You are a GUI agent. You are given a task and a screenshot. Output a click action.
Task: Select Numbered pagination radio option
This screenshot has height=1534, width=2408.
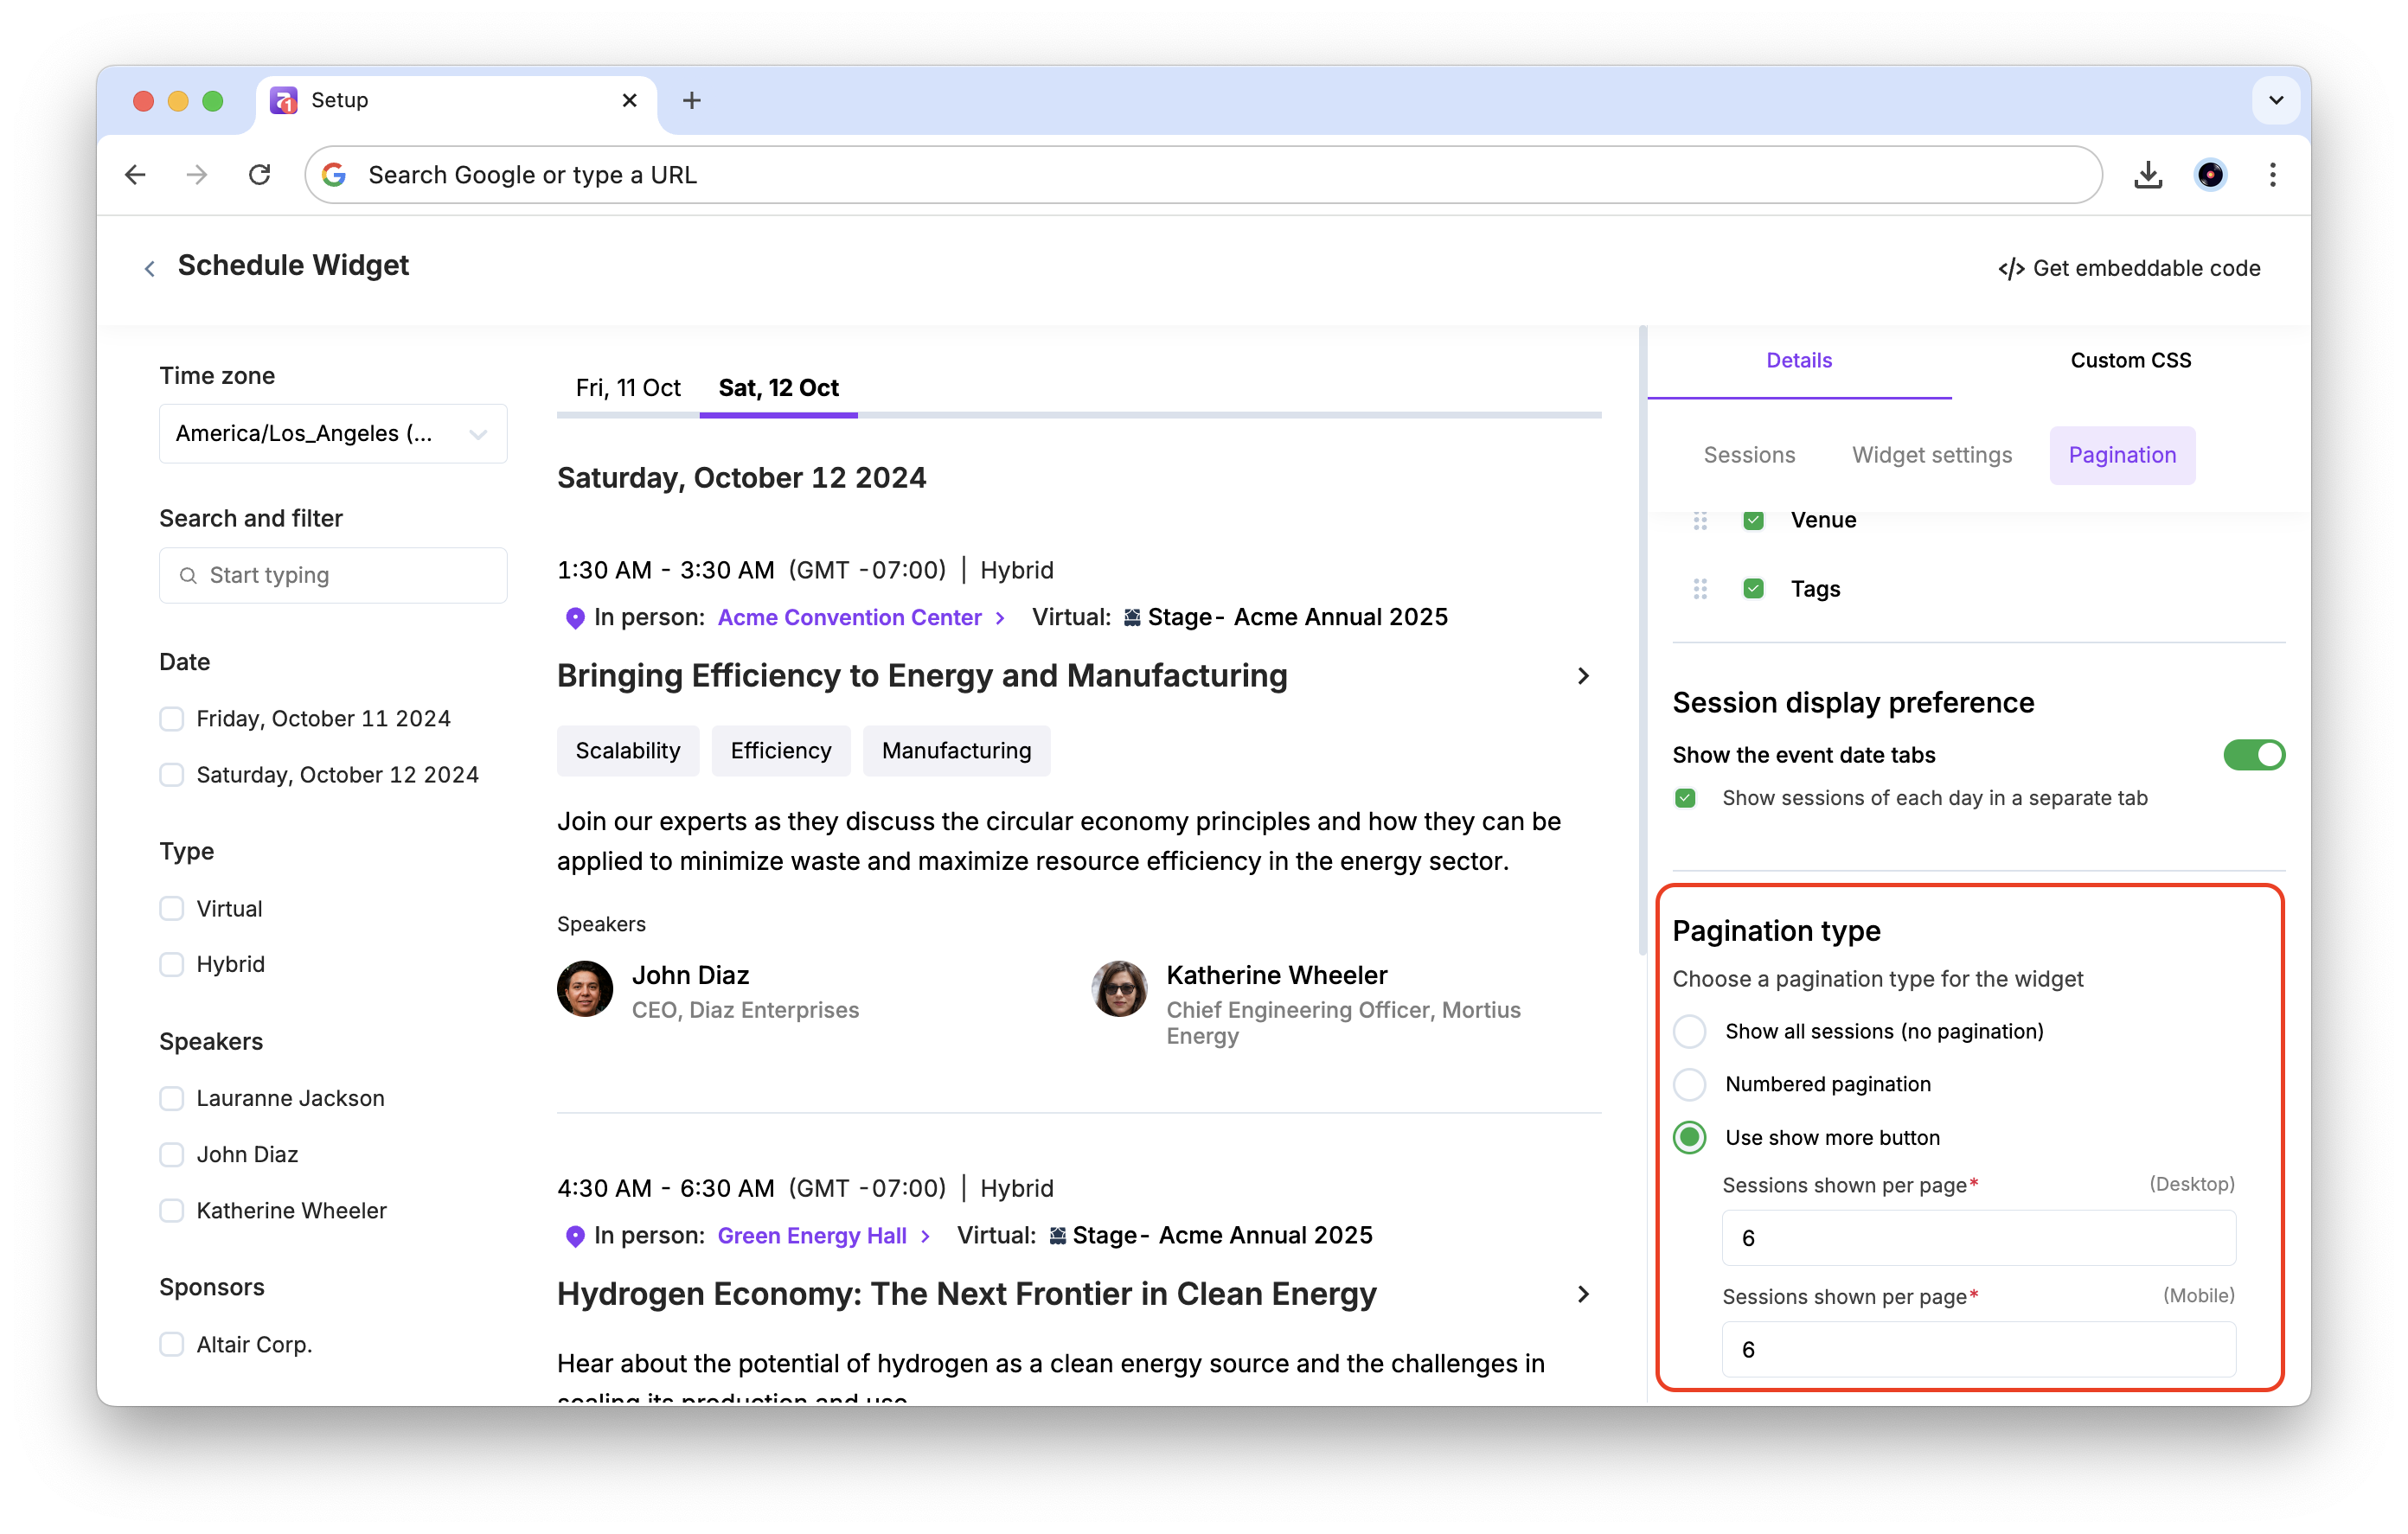click(1690, 1084)
